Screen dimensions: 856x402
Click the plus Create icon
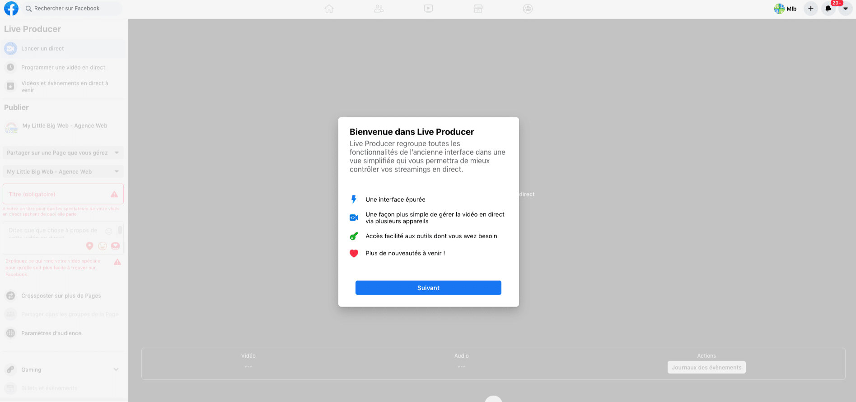coord(811,9)
